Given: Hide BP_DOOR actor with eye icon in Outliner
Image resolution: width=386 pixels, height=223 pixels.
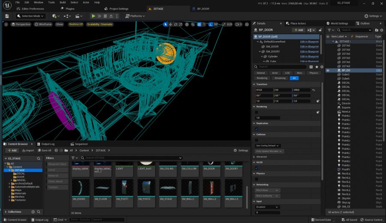Looking at the screenshot, I should click(328, 71).
